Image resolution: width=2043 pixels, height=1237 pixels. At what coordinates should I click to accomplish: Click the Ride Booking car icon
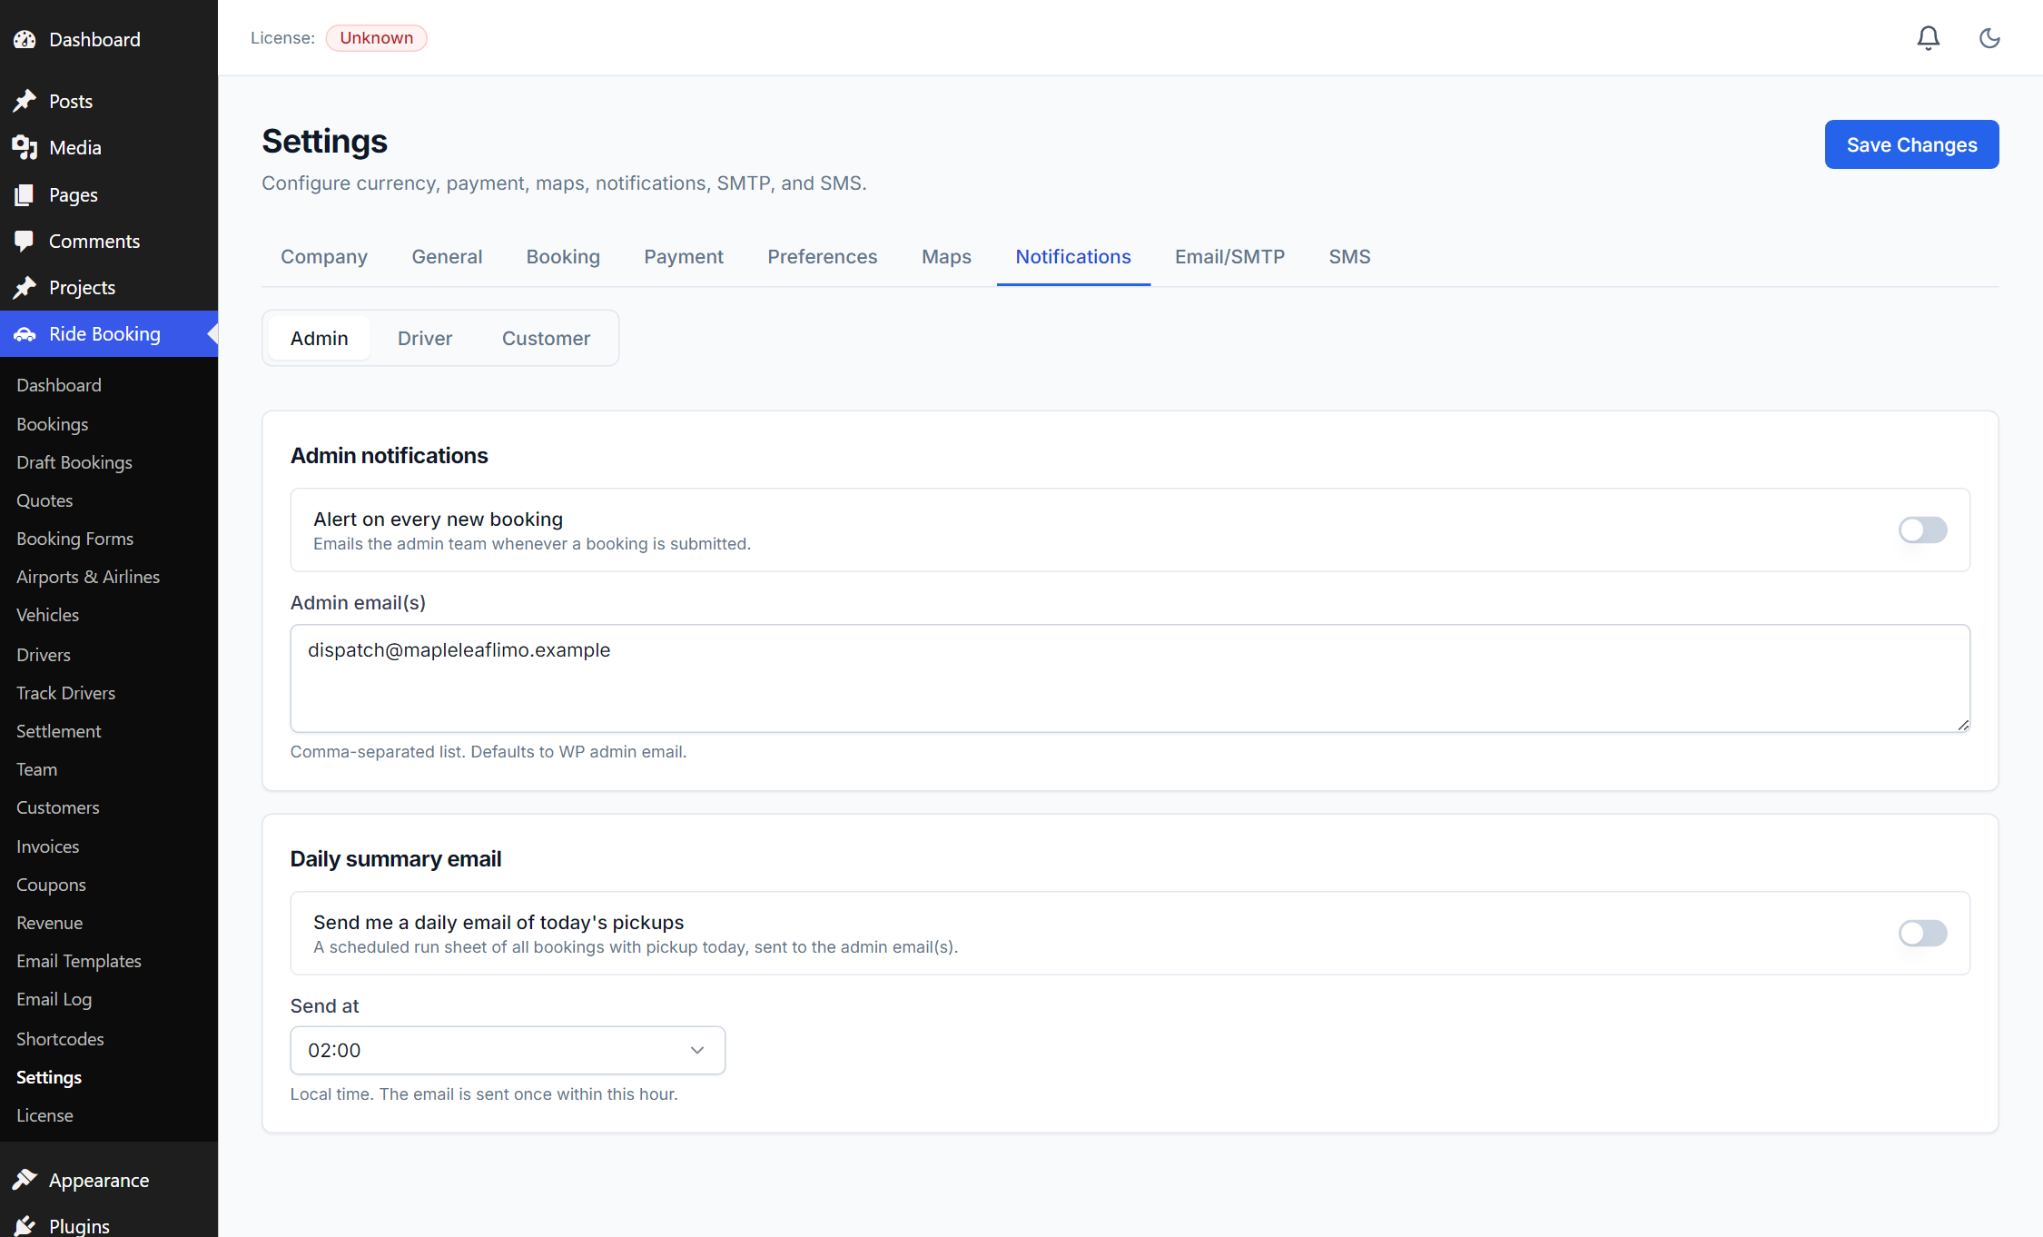click(25, 334)
